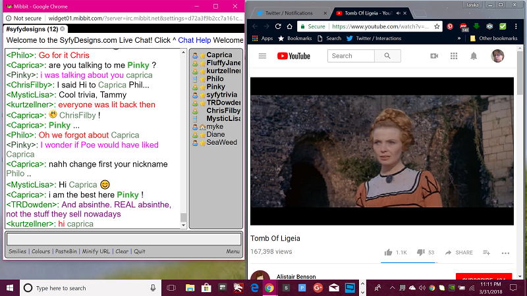
Task: Open Microsoft Store from the taskbar
Action: (206, 287)
